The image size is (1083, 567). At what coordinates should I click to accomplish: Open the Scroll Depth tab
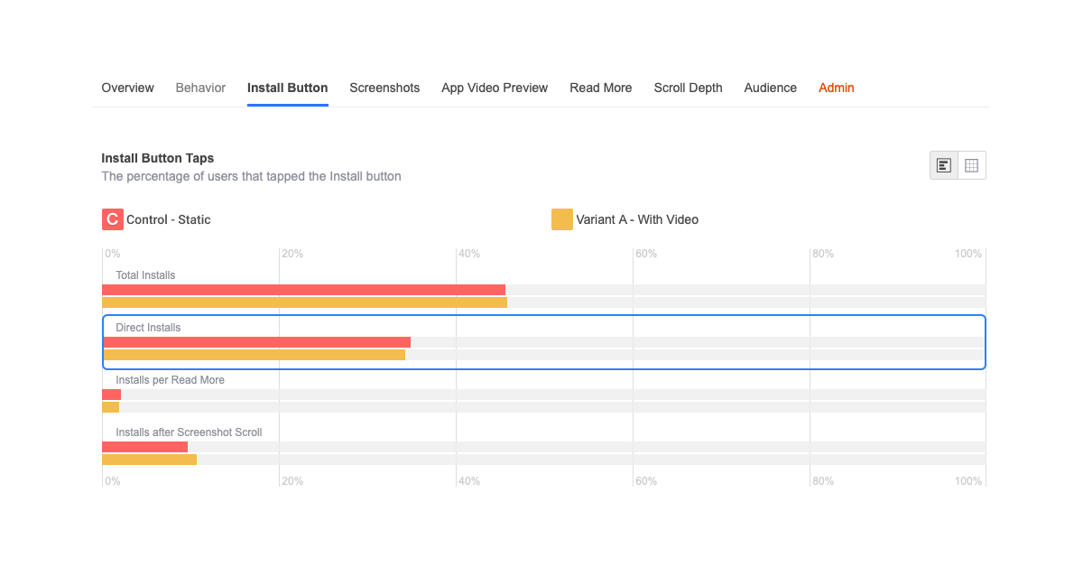(x=688, y=88)
